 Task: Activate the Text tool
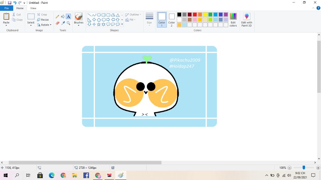[x=68, y=17]
